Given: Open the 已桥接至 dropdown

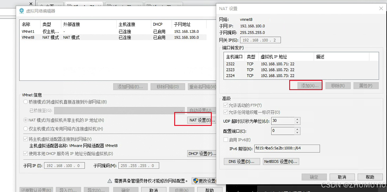Looking at the screenshot, I should click(181, 110).
